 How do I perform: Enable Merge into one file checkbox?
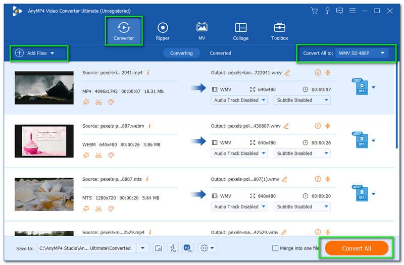275,248
